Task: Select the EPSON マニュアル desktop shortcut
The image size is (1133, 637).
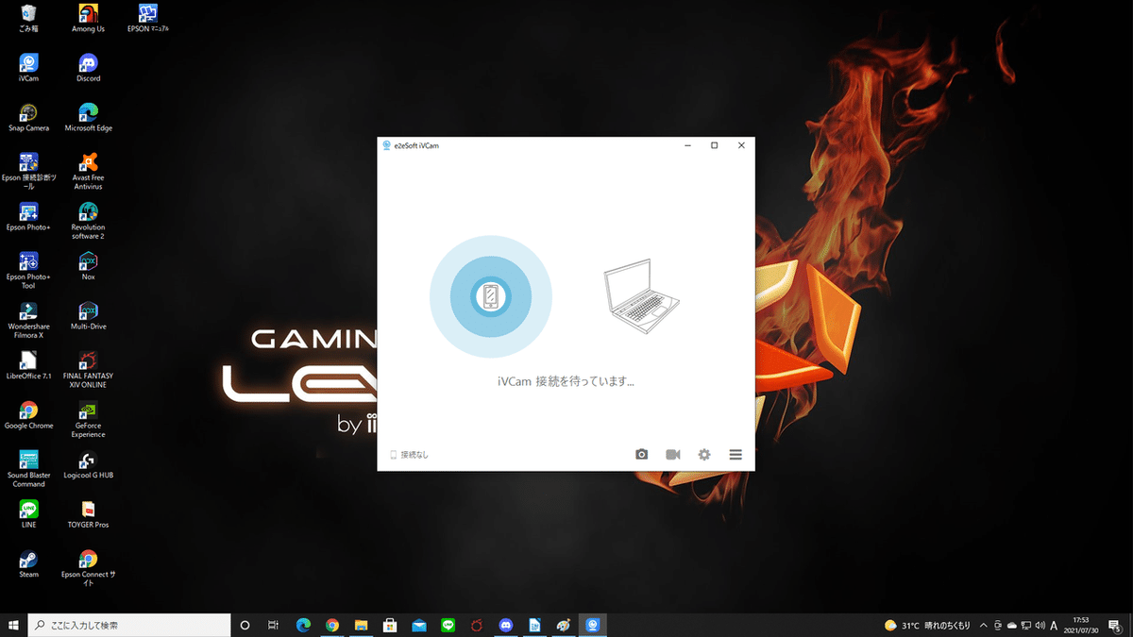Action: point(147,18)
